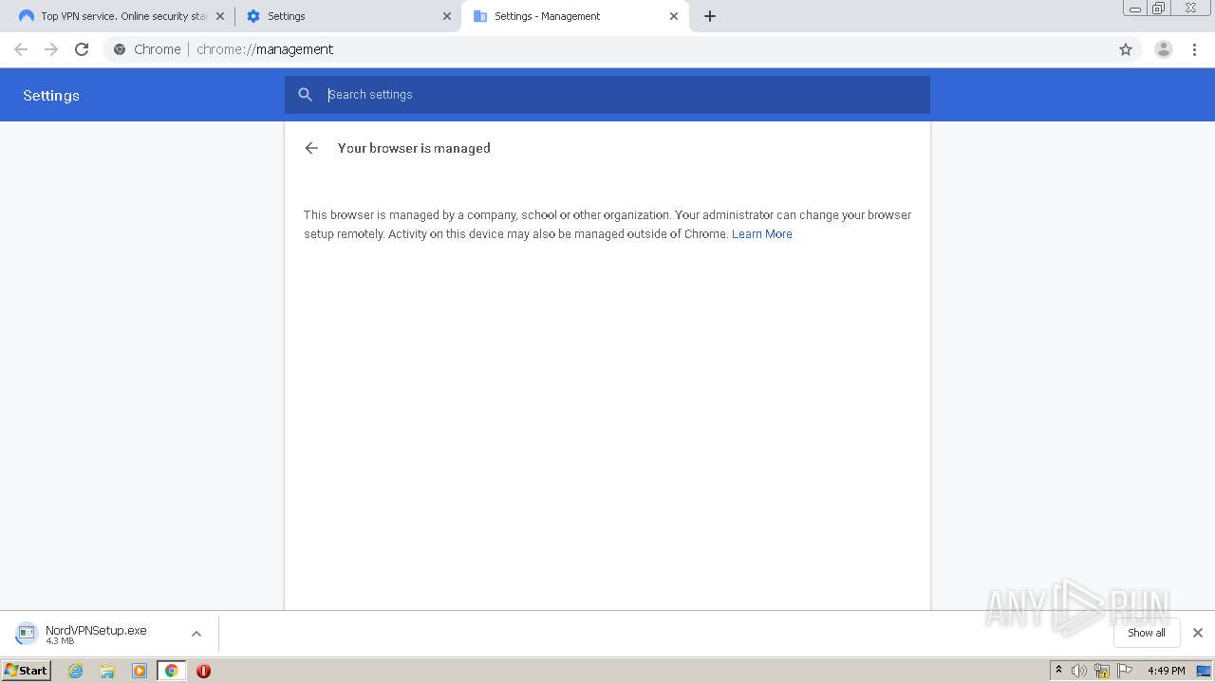Viewport: 1215px width, 683px height.
Task: Open Windows Media Player from taskbar
Action: [x=140, y=671]
